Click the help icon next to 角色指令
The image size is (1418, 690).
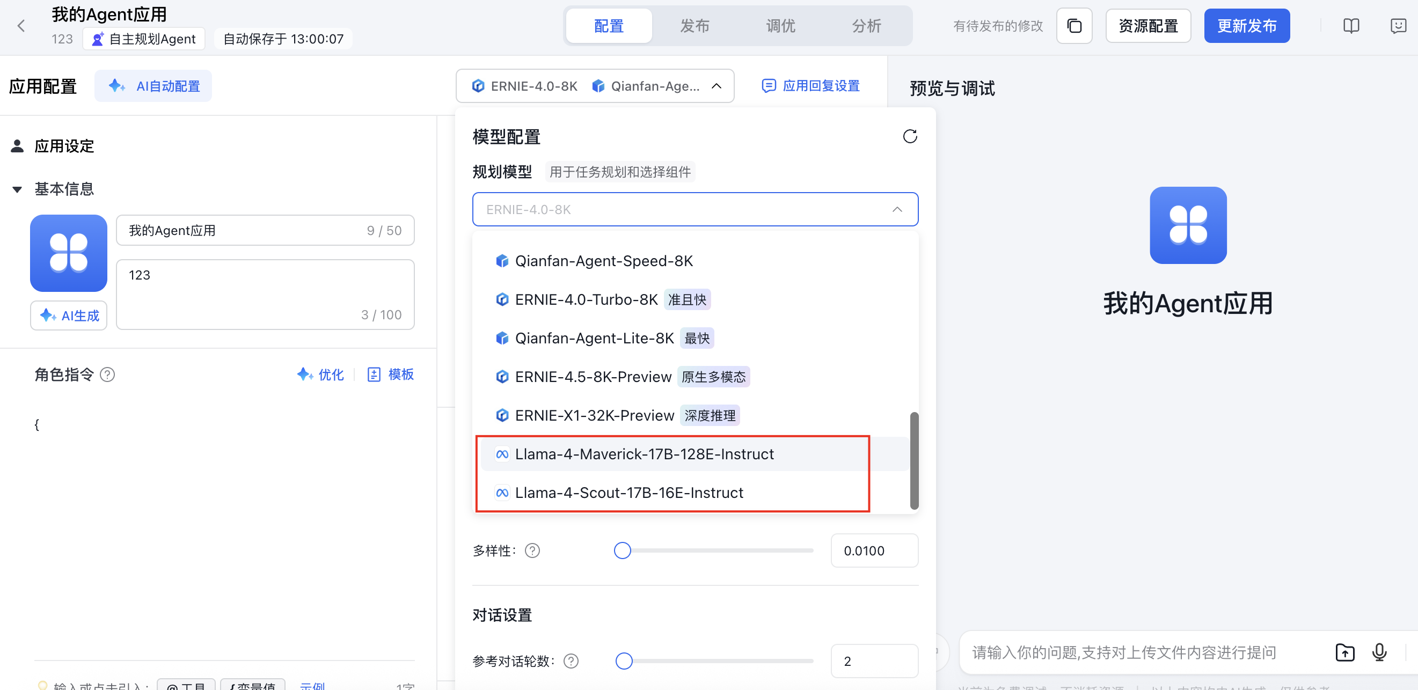click(107, 375)
